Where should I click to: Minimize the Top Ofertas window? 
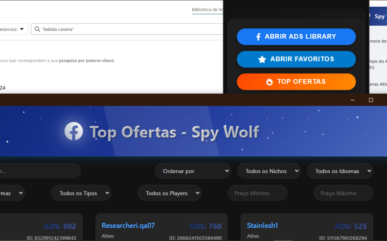353,100
